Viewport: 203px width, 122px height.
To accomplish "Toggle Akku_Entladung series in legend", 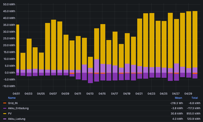I will [x=18, y=108].
